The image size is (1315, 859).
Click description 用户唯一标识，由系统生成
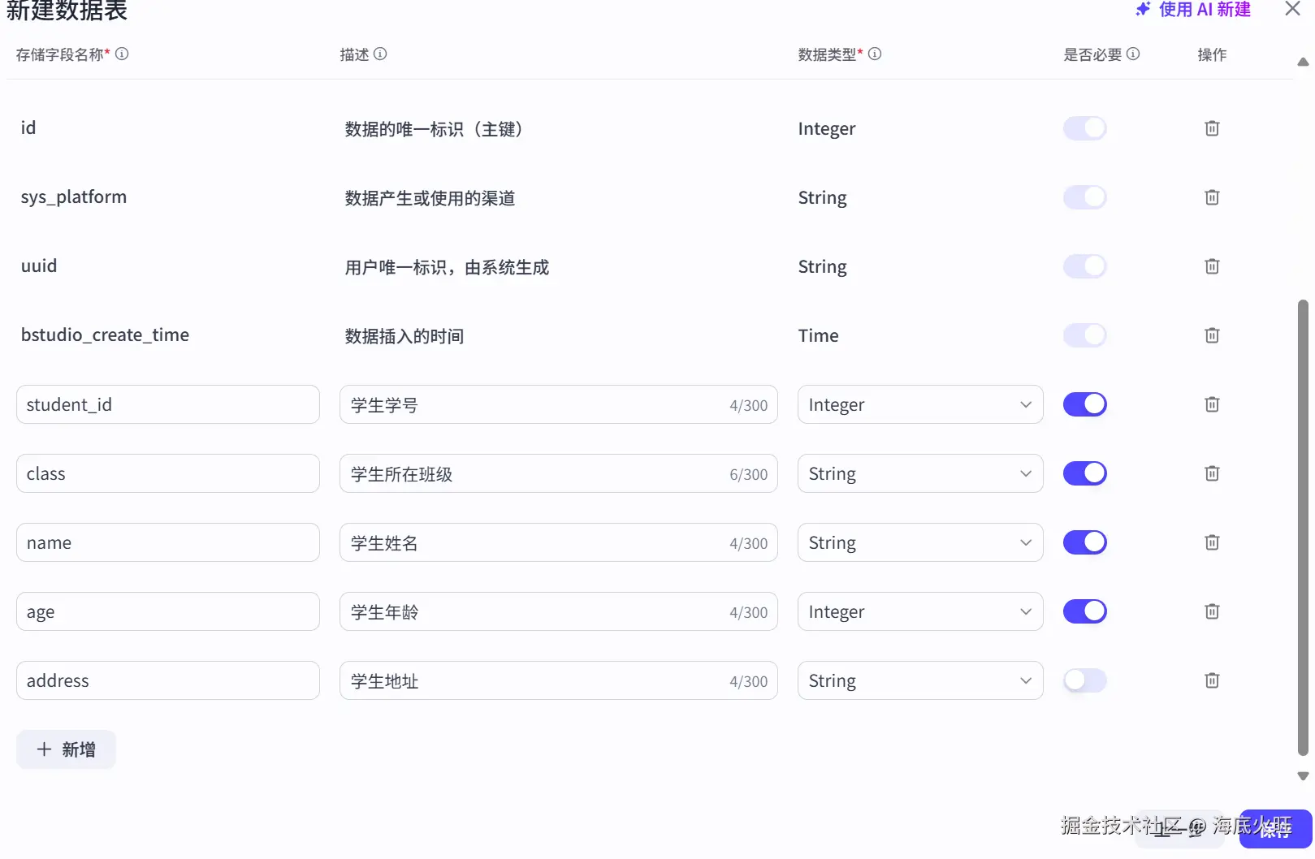click(x=447, y=267)
